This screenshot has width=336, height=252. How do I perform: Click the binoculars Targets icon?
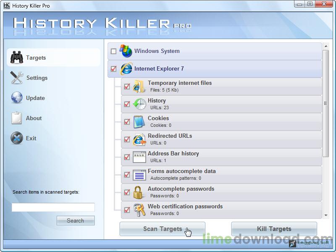click(x=16, y=58)
